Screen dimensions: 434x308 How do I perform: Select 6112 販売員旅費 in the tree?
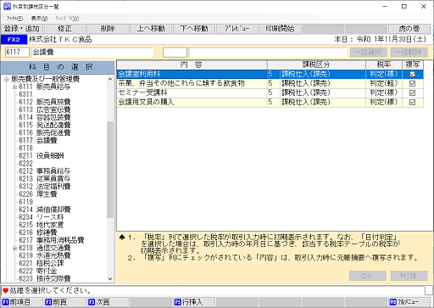coord(45,102)
